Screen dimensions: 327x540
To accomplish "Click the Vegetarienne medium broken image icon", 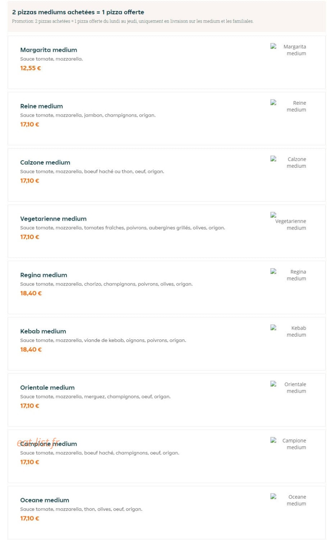I will coord(273,215).
